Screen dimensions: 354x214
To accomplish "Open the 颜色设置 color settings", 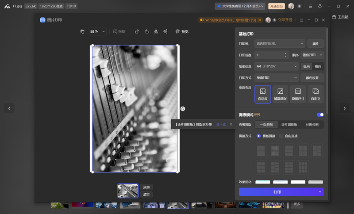I will [312, 78].
